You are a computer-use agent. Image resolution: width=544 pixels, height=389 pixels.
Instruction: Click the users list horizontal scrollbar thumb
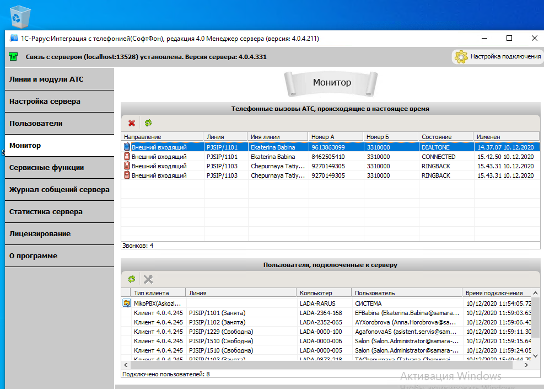click(x=322, y=365)
